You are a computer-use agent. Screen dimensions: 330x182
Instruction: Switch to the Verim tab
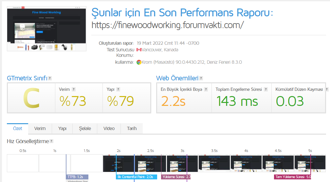tap(40, 128)
